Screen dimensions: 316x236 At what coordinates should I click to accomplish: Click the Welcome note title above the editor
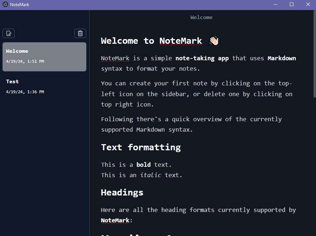pos(201,17)
